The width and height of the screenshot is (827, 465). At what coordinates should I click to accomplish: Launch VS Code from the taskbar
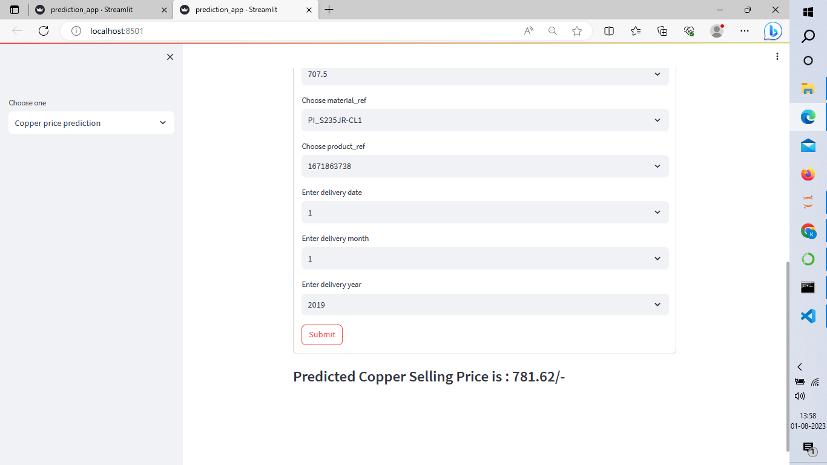[x=808, y=315]
